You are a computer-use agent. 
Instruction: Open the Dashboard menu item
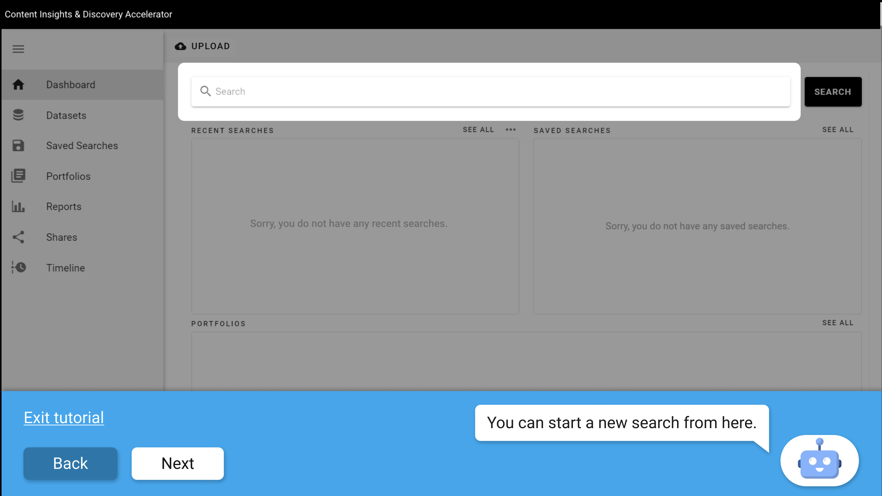click(82, 84)
